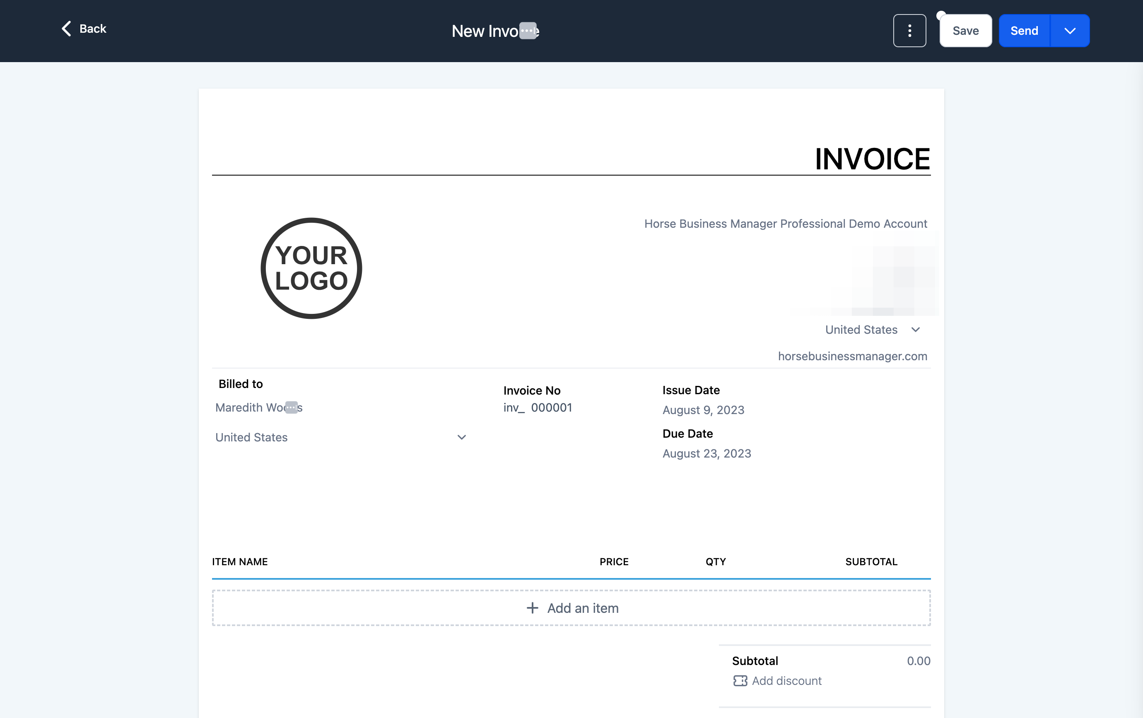Screen dimensions: 1143x718
Task: Go back using the Back arrow
Action: (84, 29)
